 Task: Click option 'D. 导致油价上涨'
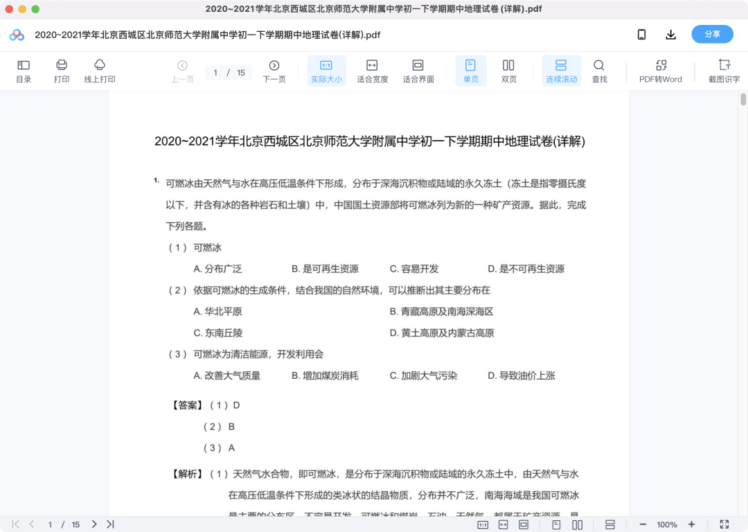tap(522, 375)
